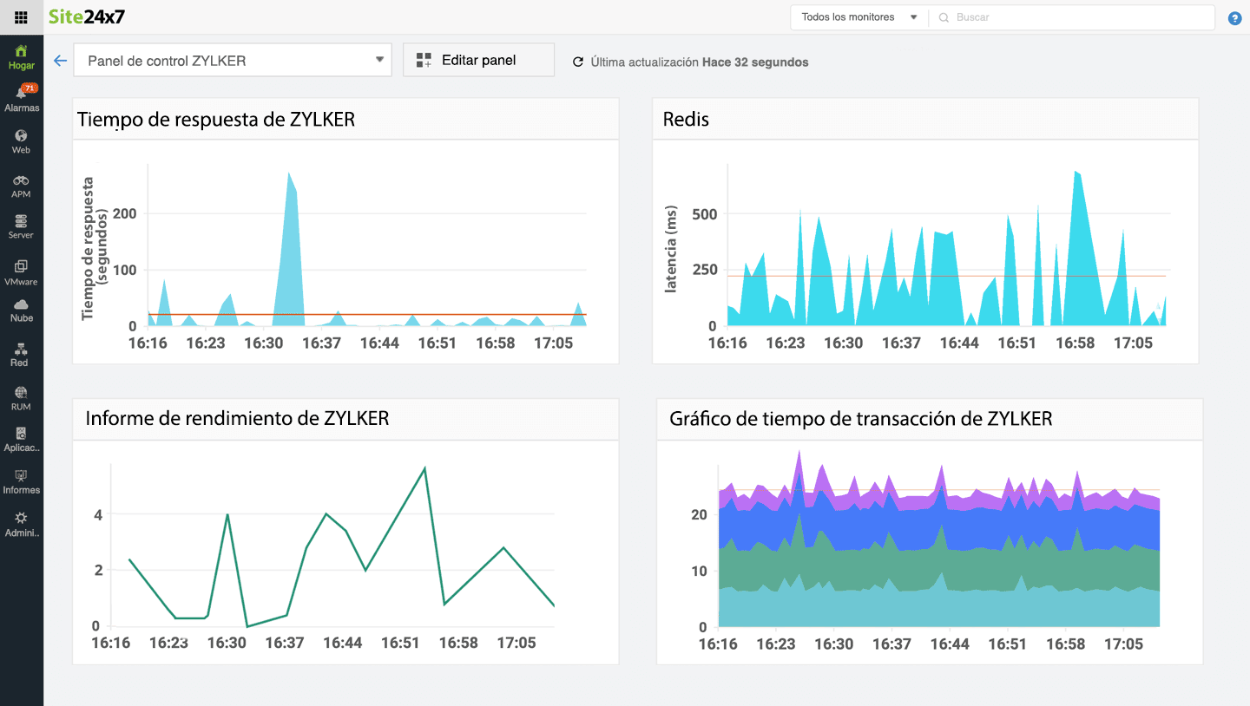View Alarmas with the alert badge
The image size is (1250, 706).
[21, 97]
